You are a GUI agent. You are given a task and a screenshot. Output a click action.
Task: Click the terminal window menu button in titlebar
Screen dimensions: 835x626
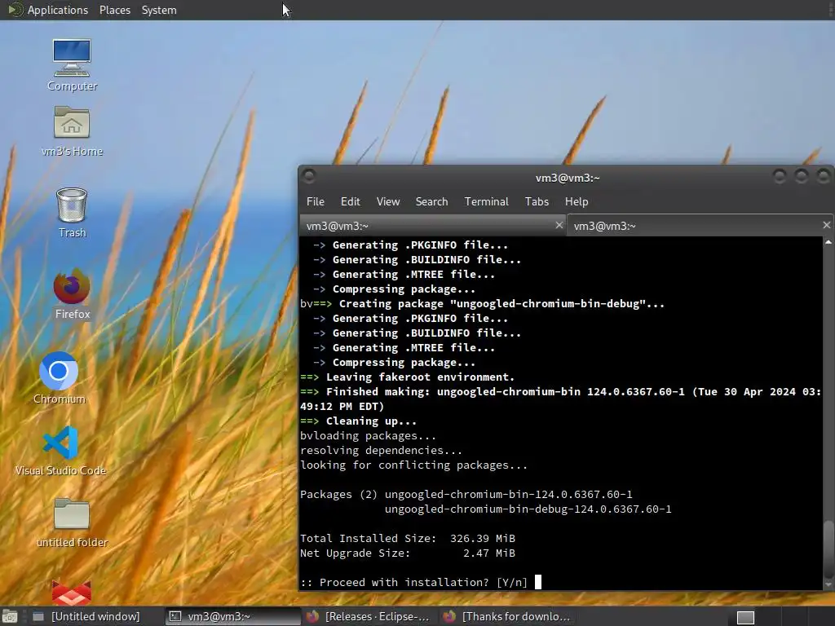point(309,176)
